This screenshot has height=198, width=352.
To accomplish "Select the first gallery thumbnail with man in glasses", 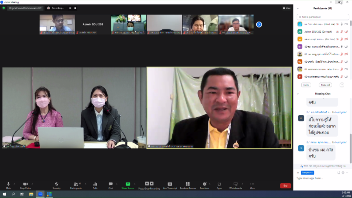I will tap(57, 25).
